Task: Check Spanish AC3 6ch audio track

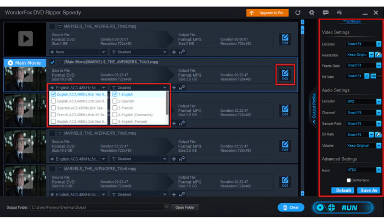Action: tap(53, 108)
